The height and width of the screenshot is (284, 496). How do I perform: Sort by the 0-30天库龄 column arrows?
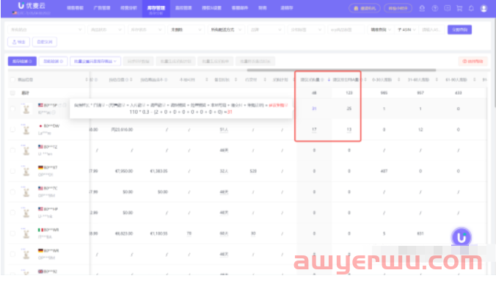[x=399, y=80]
